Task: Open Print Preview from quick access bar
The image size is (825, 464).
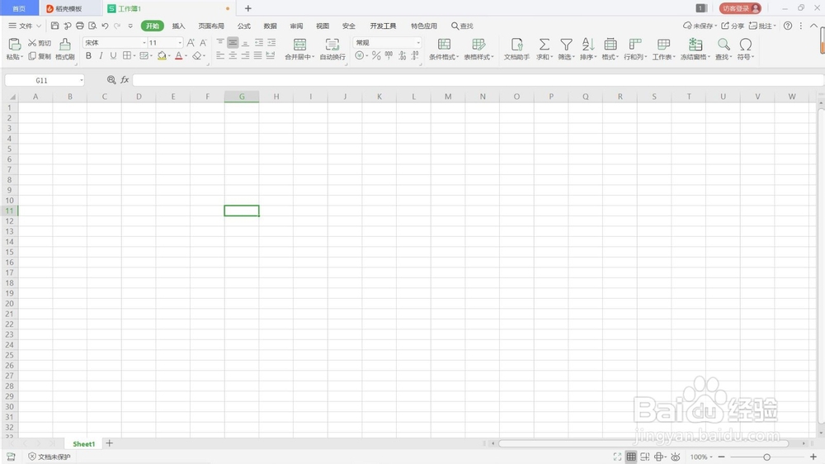Action: [x=92, y=26]
